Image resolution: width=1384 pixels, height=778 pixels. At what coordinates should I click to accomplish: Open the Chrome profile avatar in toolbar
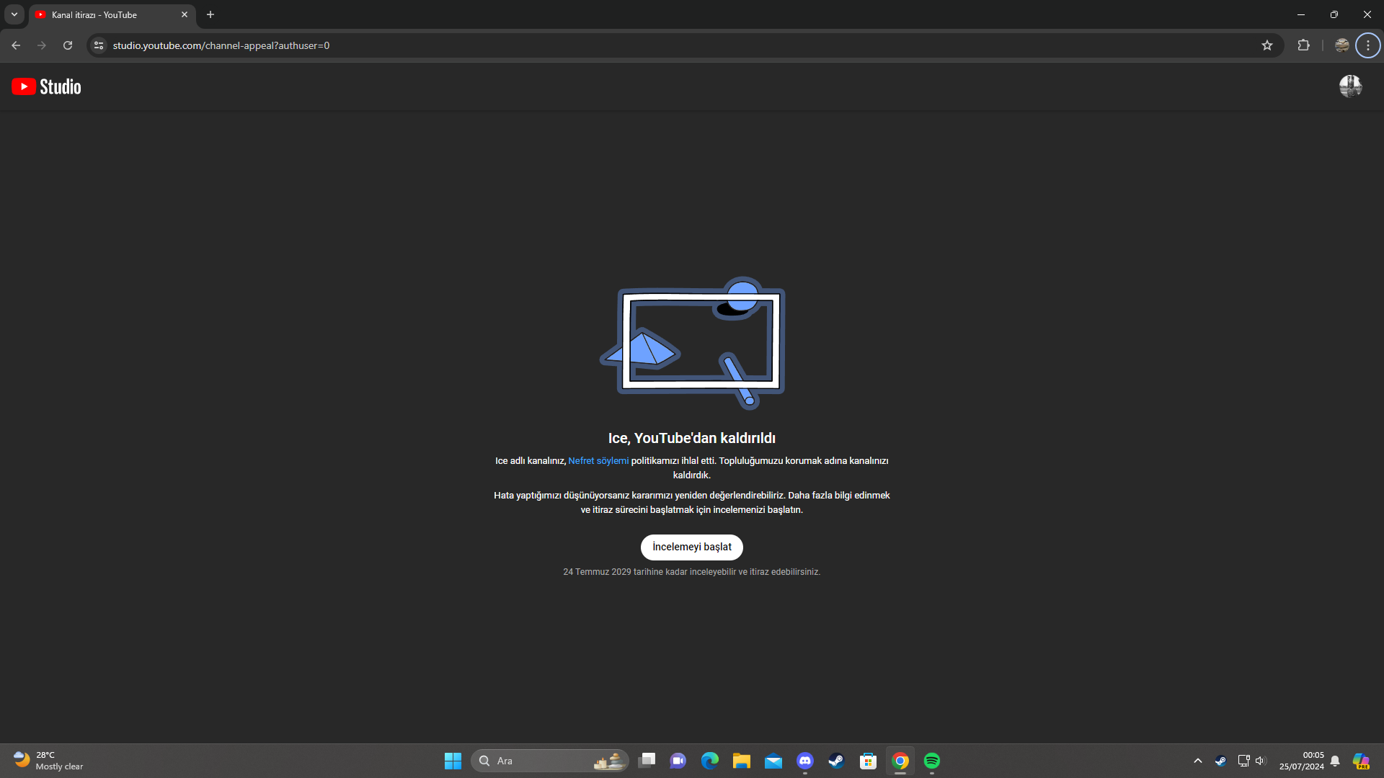click(1341, 45)
